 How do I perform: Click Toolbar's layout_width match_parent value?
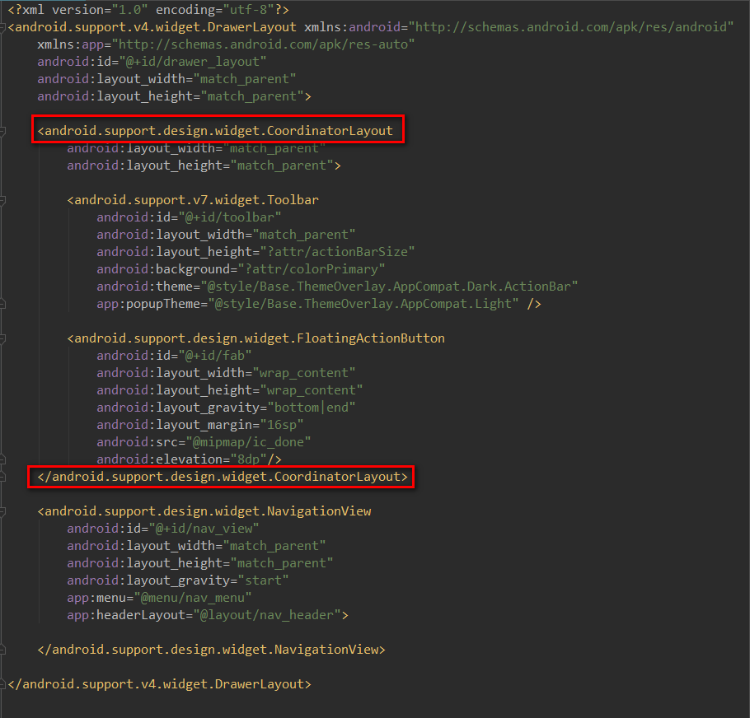pos(304,235)
